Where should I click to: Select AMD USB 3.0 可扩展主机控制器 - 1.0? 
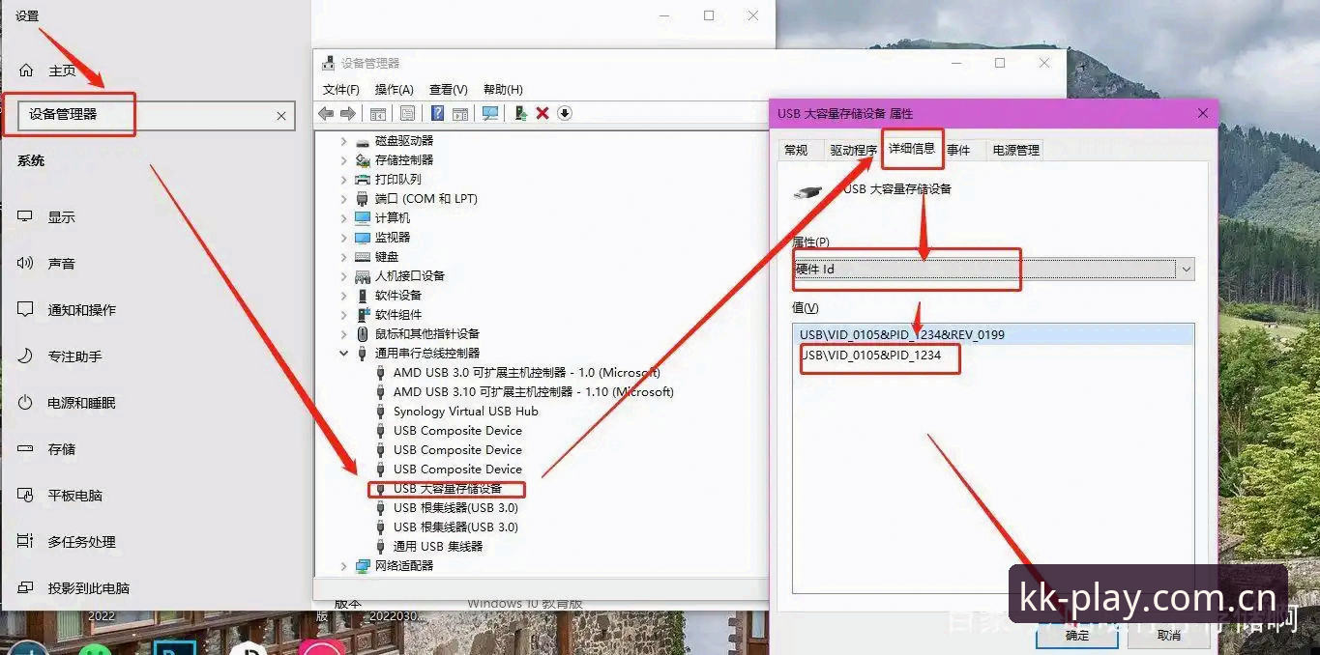coord(527,373)
